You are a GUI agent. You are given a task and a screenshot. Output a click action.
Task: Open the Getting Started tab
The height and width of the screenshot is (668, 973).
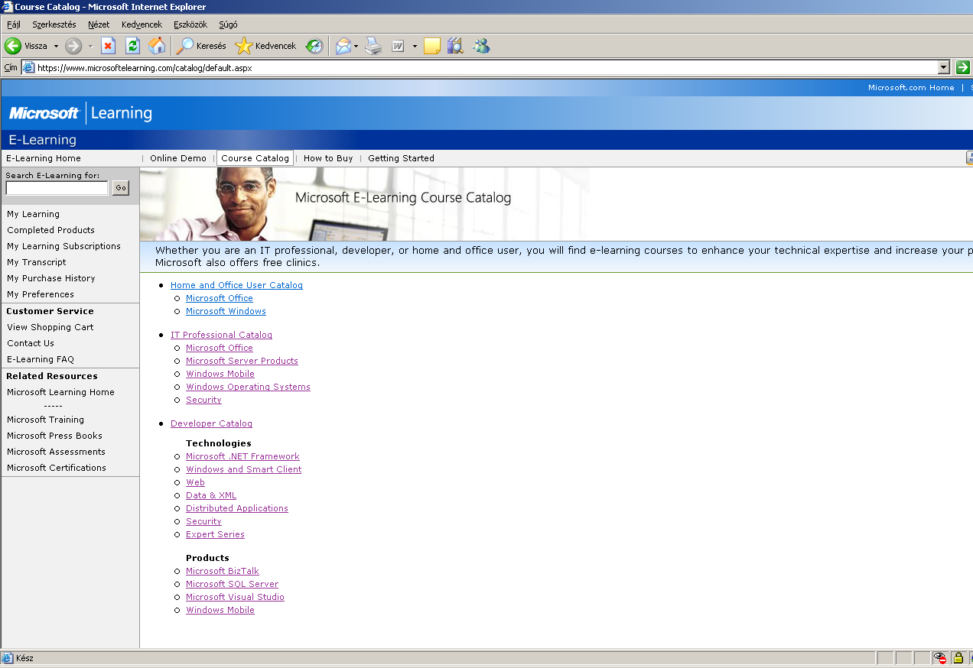401,158
